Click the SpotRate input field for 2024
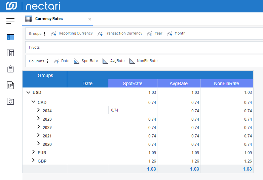Screen dimensions: 263x180 pyautogui.click(x=133, y=110)
